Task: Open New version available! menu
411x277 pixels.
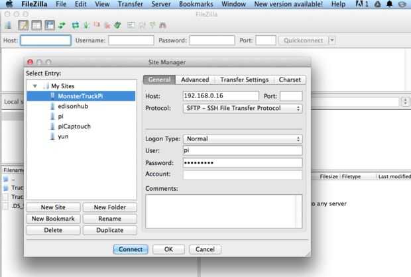Action: [288, 4]
